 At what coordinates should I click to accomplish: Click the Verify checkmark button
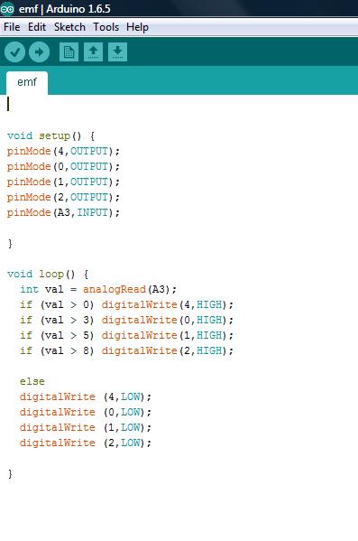[x=14, y=52]
